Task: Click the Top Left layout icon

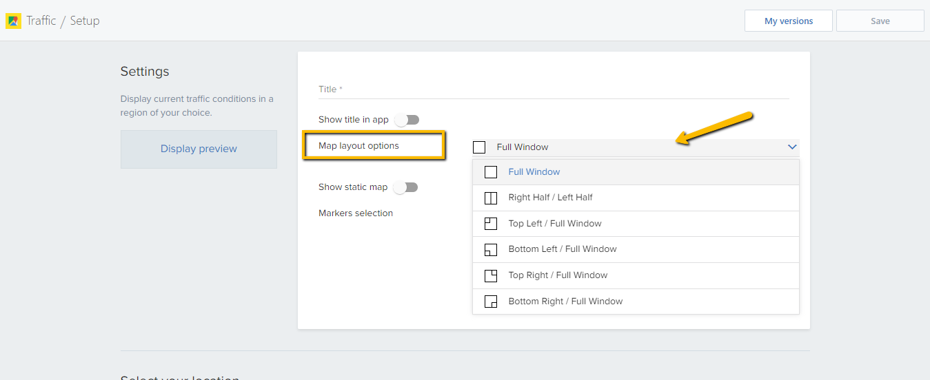Action: click(x=491, y=224)
